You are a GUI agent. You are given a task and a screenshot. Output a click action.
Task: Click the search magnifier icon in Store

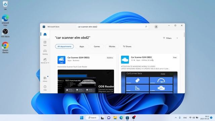[x=146, y=27]
